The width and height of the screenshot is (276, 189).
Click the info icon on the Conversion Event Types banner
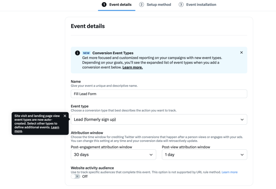(x=77, y=53)
